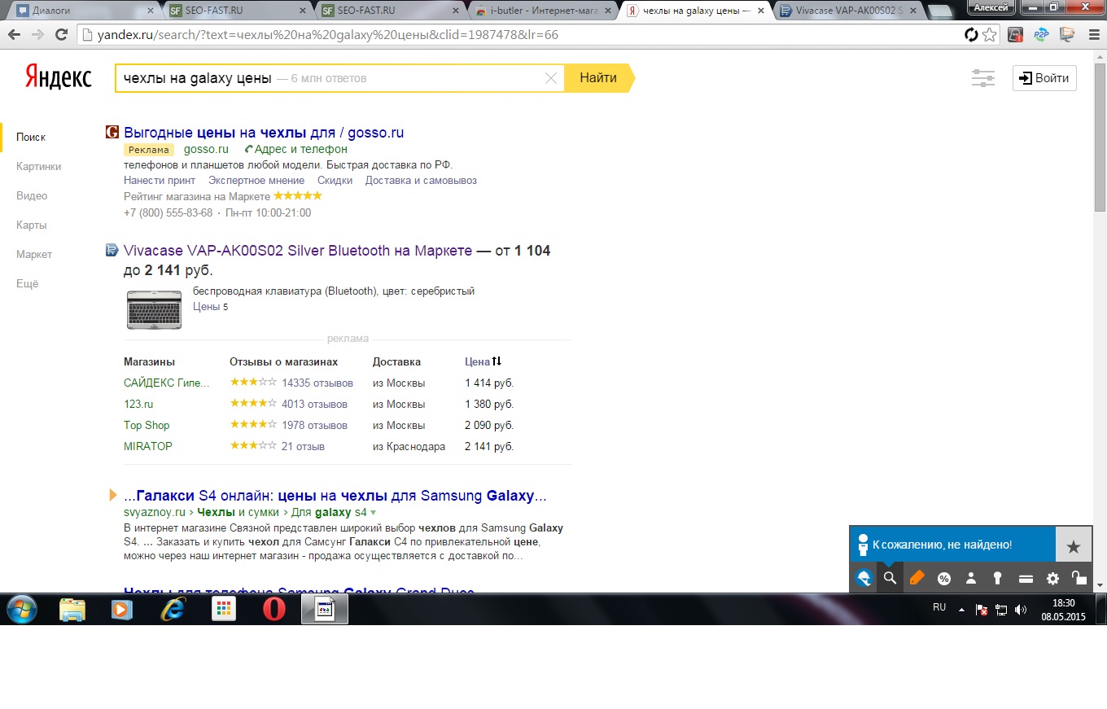Open Windows Explorer folder in taskbar
1107x709 pixels.
click(72, 610)
